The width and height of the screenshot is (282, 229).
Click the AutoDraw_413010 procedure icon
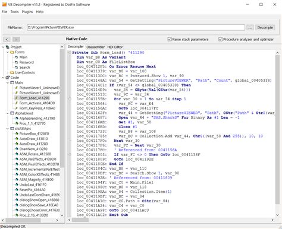pos(17,139)
